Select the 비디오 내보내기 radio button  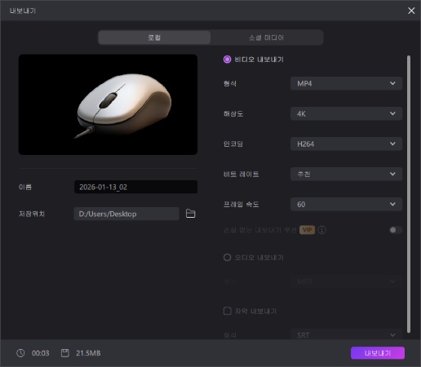pyautogui.click(x=227, y=60)
